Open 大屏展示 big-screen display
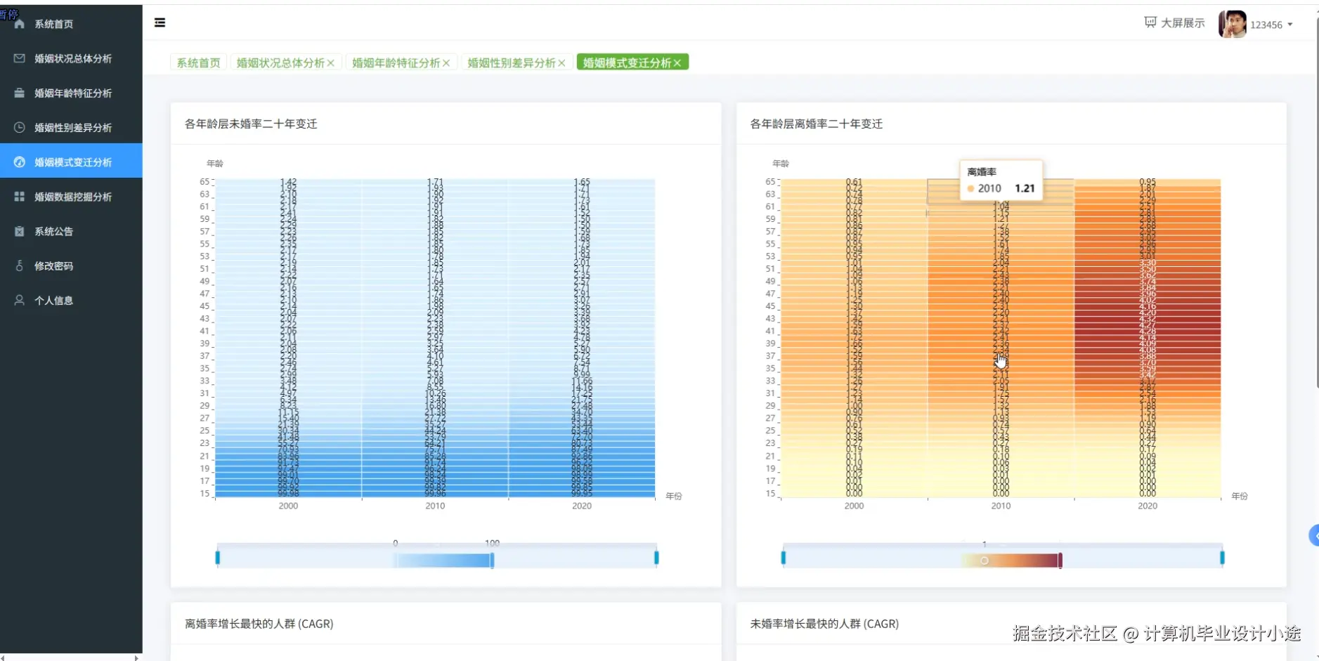 point(1174,23)
